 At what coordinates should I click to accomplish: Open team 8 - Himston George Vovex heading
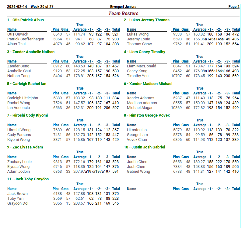click(x=147, y=115)
